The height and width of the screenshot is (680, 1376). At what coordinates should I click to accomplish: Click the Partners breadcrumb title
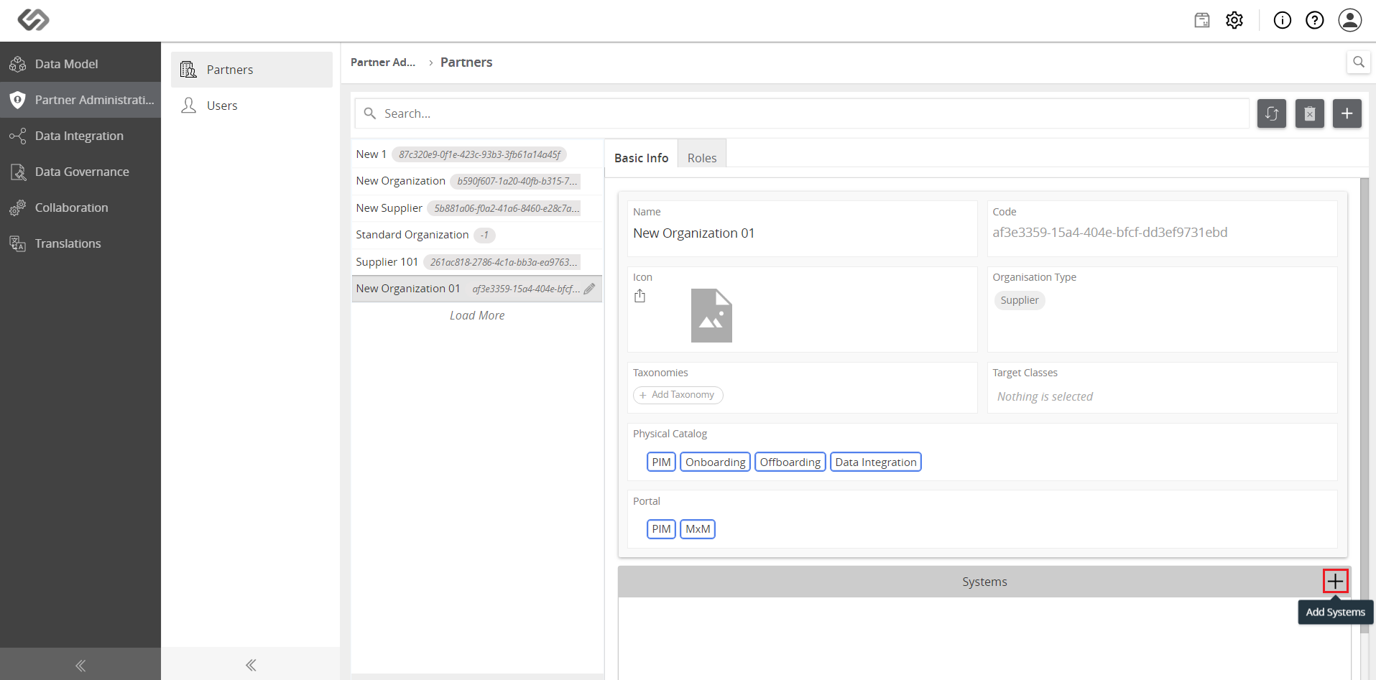point(466,62)
